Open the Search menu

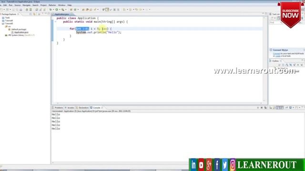tap(35, 5)
